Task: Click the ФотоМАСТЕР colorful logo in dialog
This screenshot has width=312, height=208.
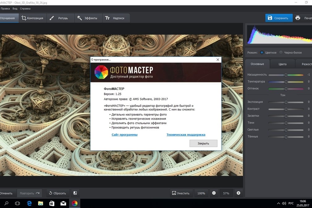Action: point(101,72)
